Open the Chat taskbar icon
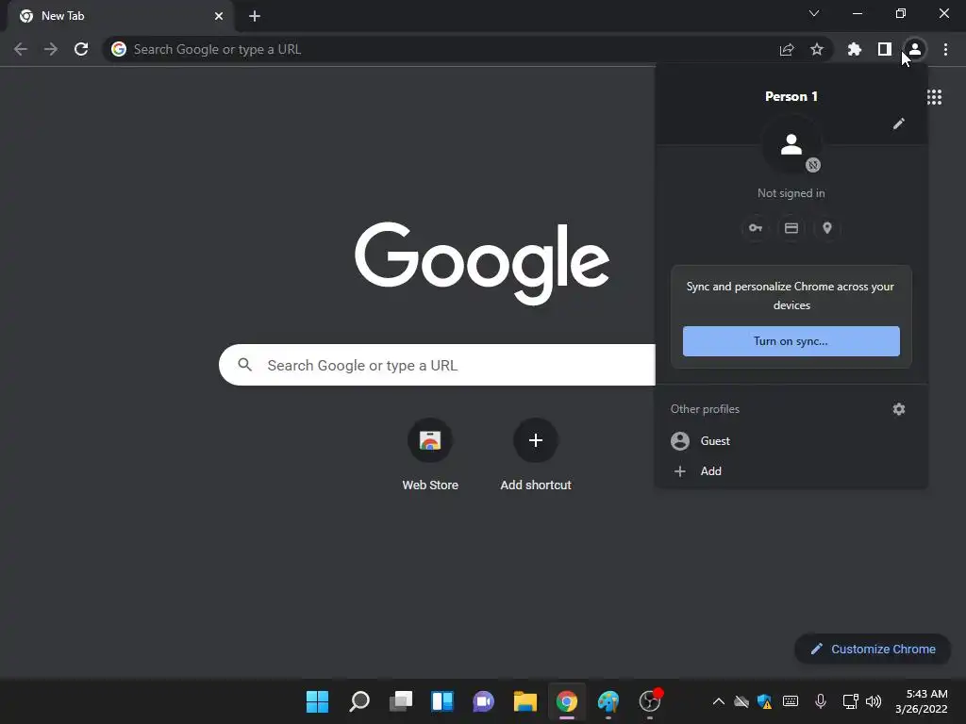The image size is (966, 724). pyautogui.click(x=484, y=701)
